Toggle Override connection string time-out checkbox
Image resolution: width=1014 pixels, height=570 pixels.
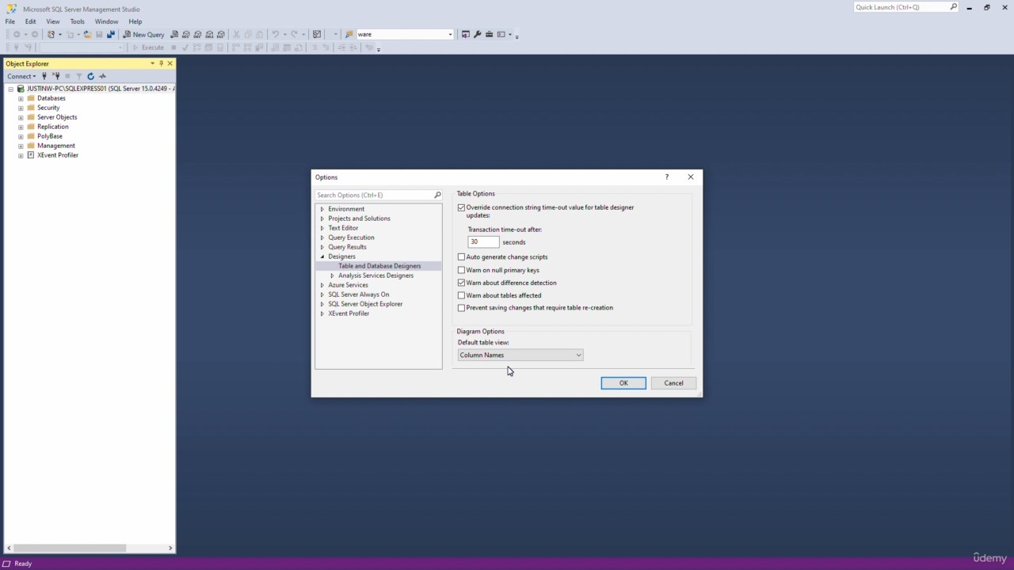pyautogui.click(x=462, y=207)
